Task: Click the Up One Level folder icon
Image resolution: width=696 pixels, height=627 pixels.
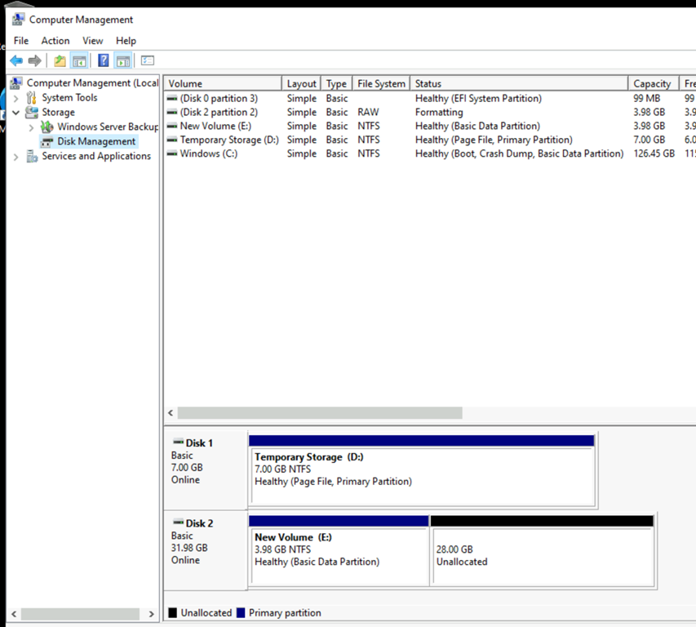Action: 60,60
